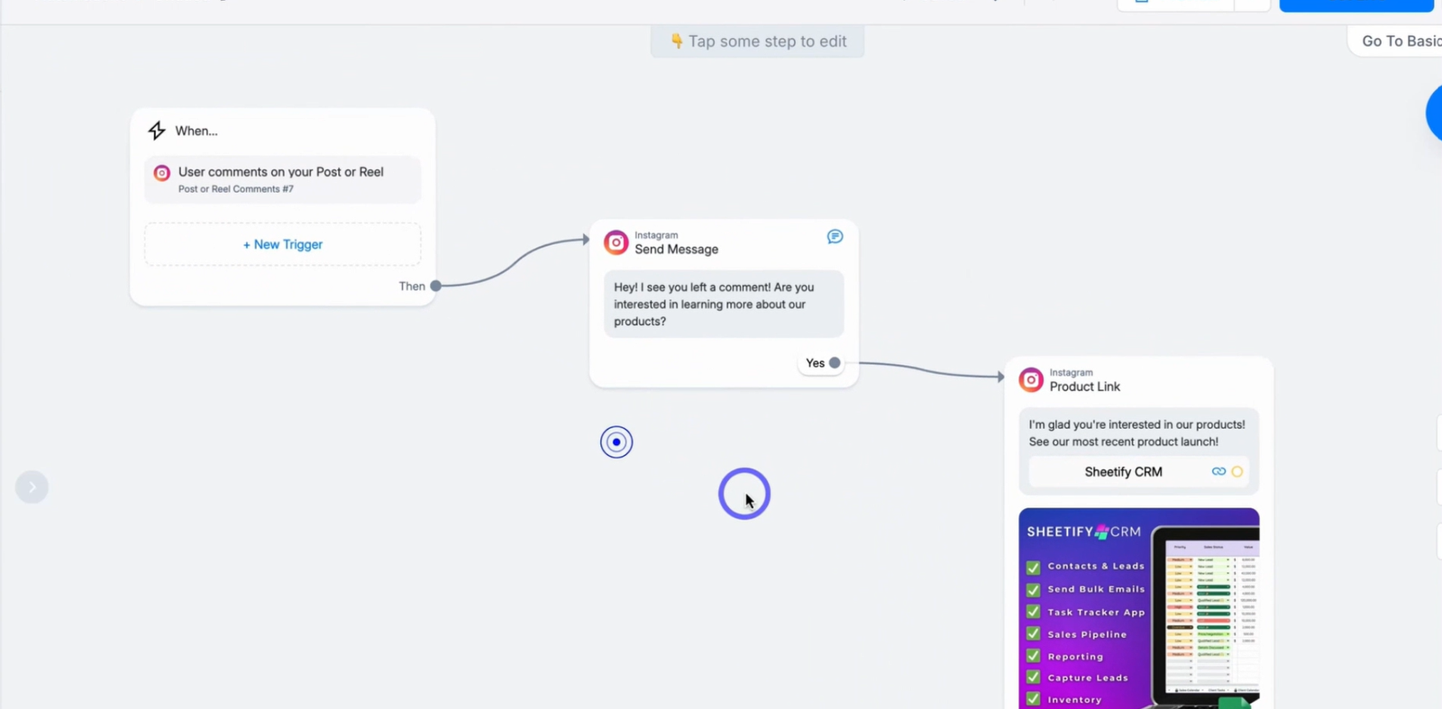Open the Sheetify CRM product image
Screen dimensions: 1442x709
point(1138,608)
